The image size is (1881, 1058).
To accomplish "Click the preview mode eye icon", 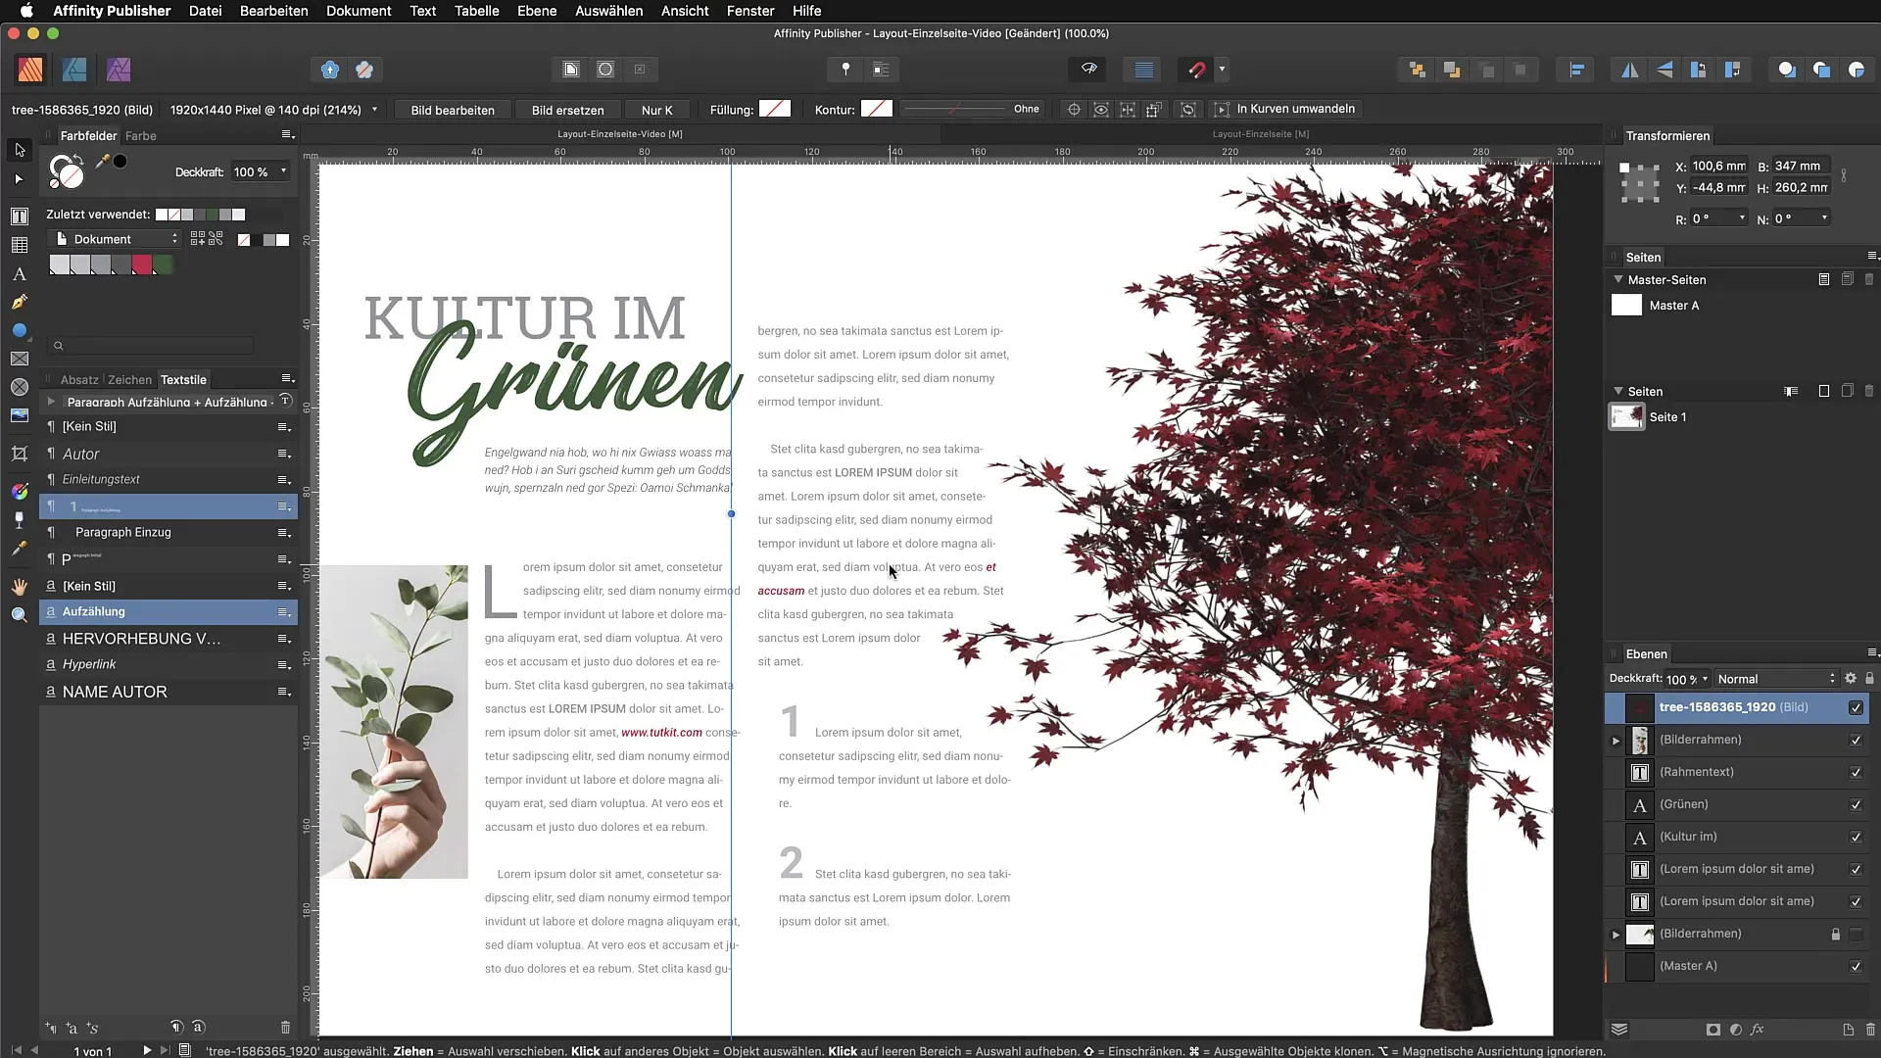I will [1088, 70].
